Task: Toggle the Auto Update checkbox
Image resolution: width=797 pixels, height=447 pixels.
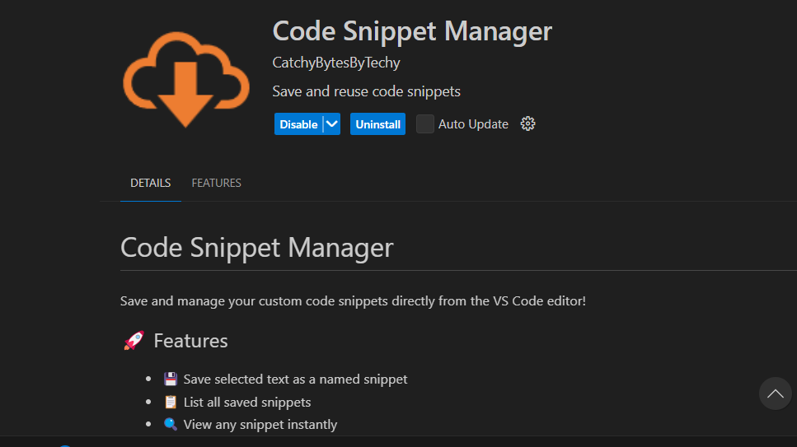Action: click(425, 124)
